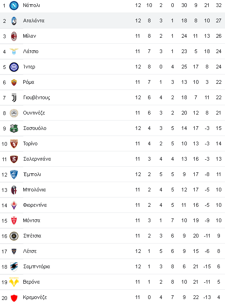Open the Fiorentina purple logo
This screenshot has width=225, height=306.
[x=14, y=205]
